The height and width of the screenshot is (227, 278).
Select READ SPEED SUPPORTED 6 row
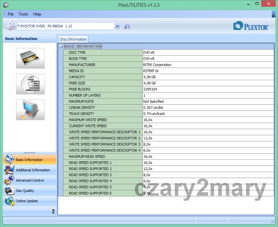(x=169, y=193)
